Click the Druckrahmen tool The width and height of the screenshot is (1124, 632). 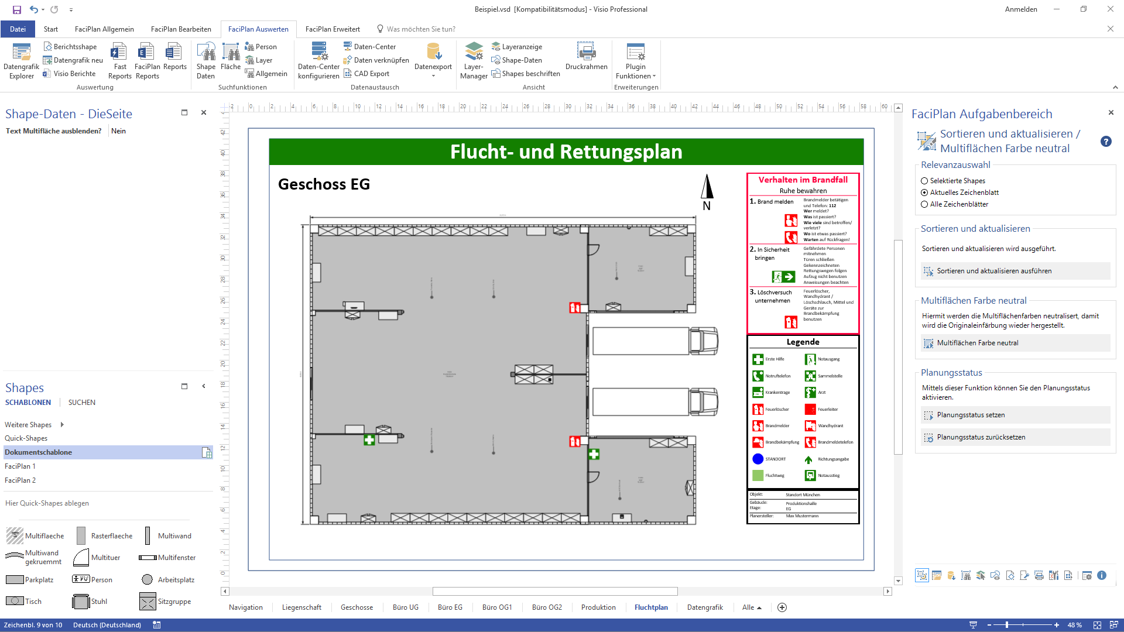[586, 57]
